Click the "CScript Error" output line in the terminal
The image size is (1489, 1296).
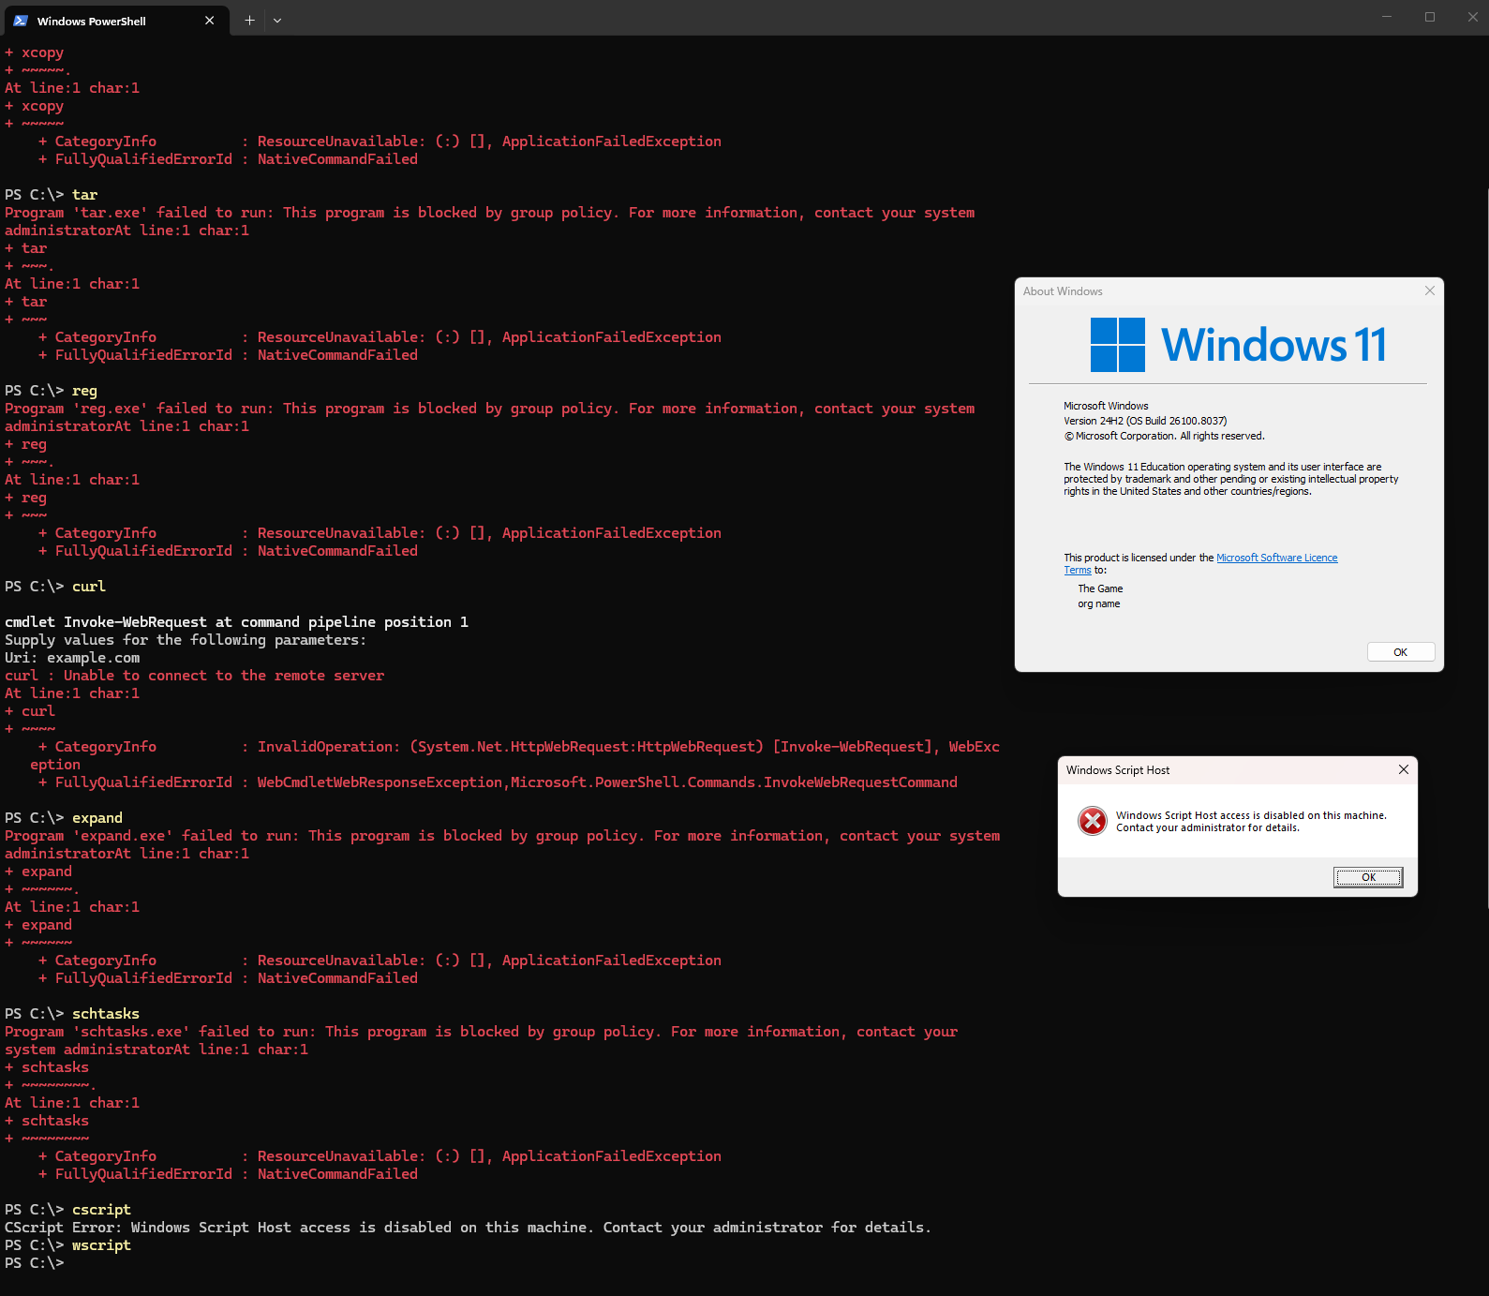[x=468, y=1228]
